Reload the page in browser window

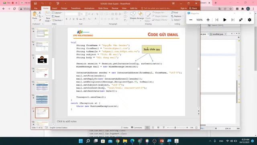(14, 9)
